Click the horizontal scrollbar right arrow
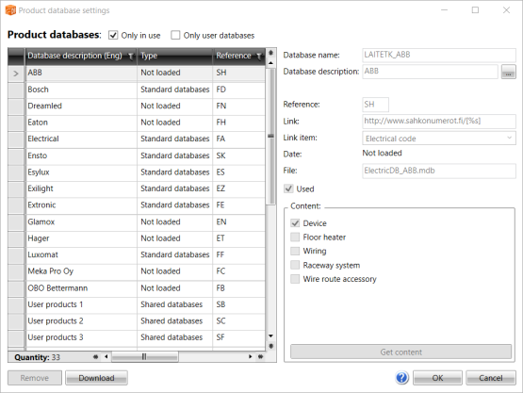 (x=250, y=356)
